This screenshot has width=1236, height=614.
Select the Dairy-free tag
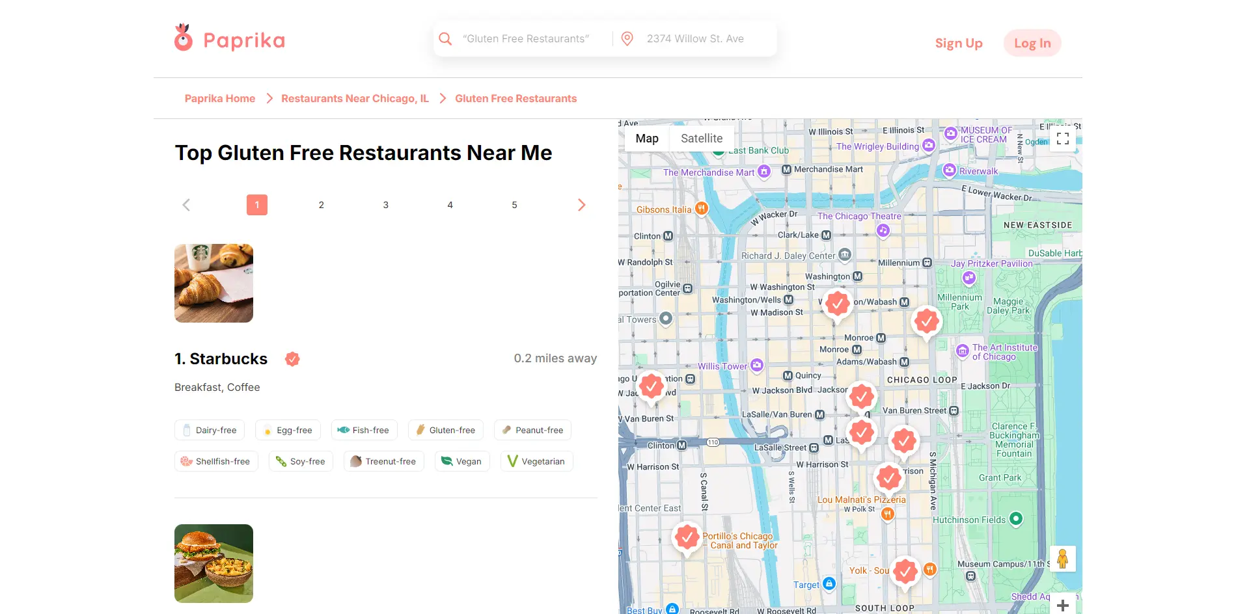pos(210,430)
